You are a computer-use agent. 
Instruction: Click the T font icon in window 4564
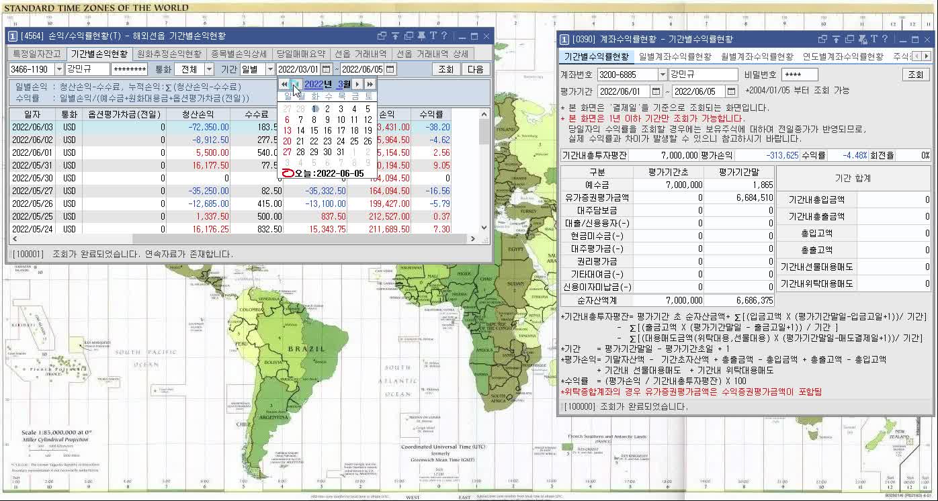[x=433, y=36]
